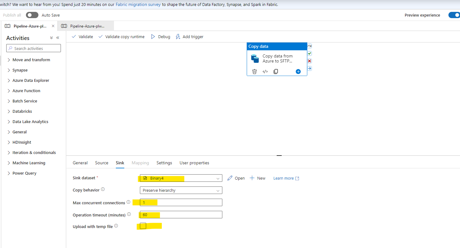
Task: Expand the Move and transform category
Action: [31, 60]
